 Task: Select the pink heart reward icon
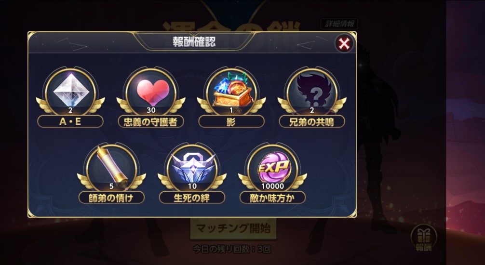(151, 92)
